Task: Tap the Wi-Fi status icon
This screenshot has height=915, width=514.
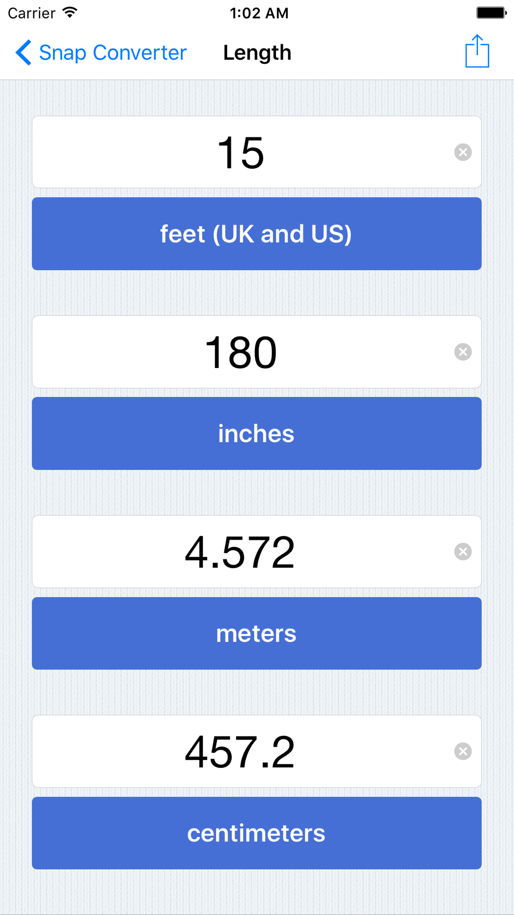Action: pyautogui.click(x=70, y=12)
